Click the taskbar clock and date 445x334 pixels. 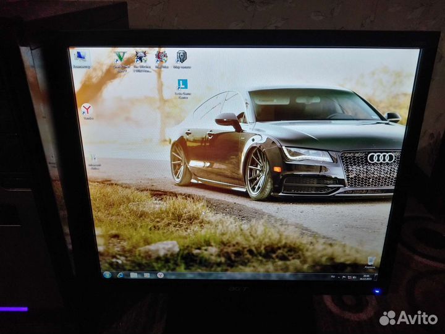click(x=366, y=278)
